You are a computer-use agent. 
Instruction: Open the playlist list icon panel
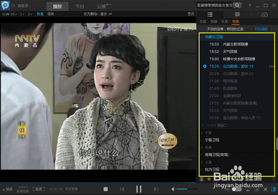(x=210, y=15)
